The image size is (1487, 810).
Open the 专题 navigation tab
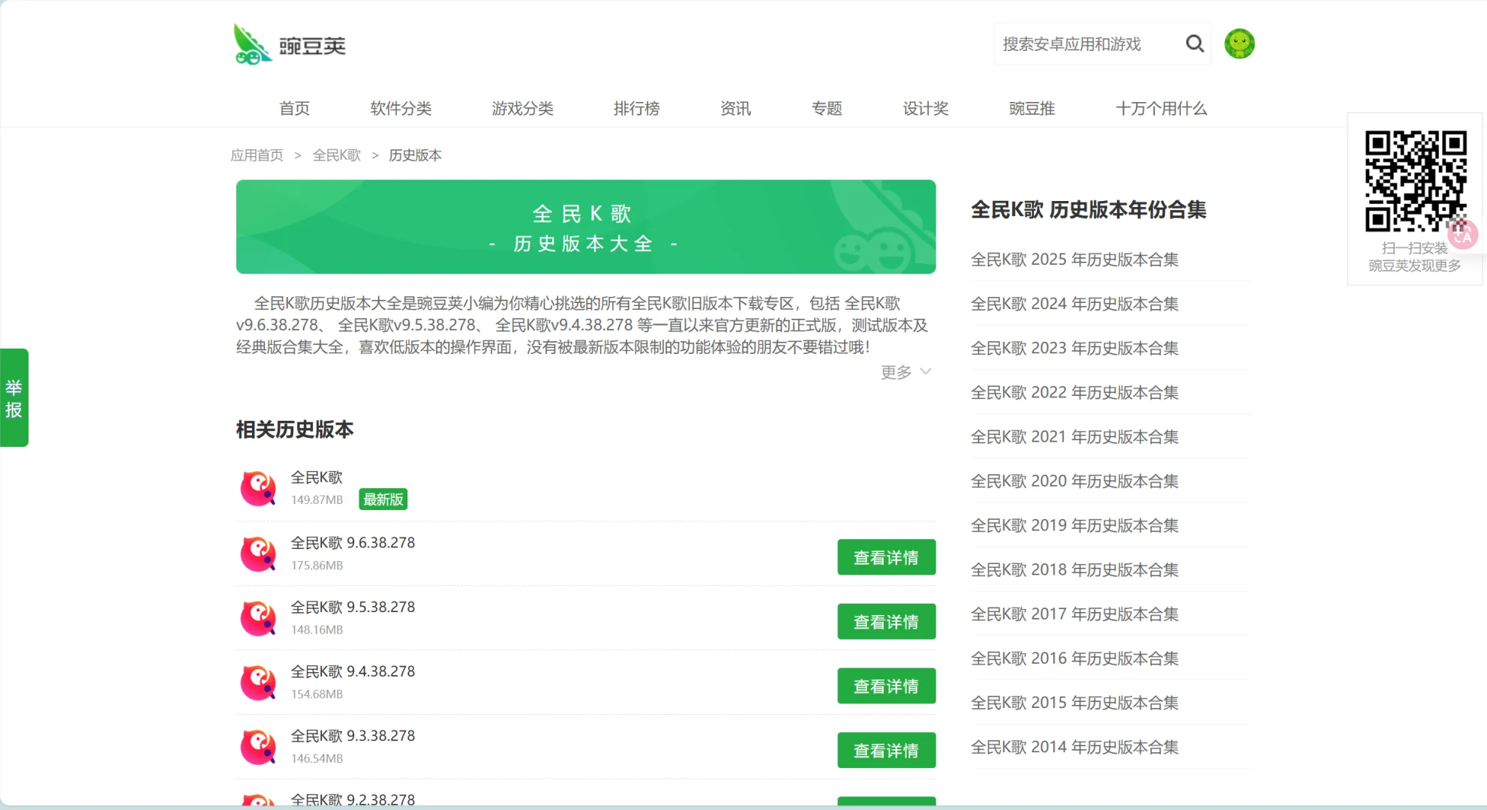pyautogui.click(x=828, y=109)
